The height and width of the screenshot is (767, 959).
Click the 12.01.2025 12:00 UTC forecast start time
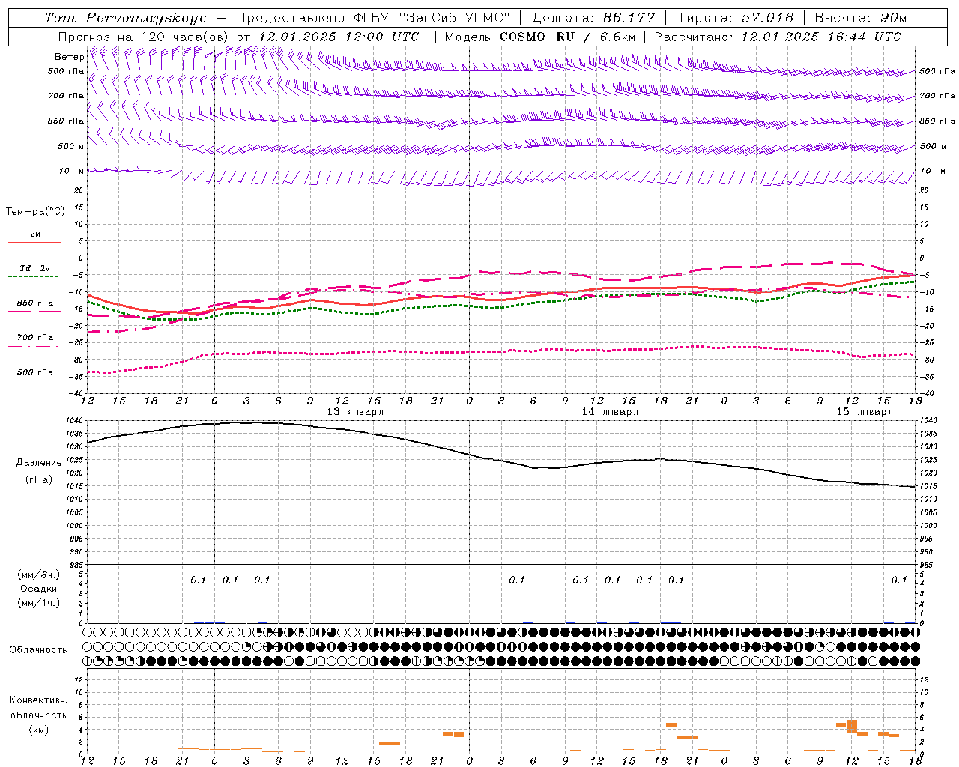click(339, 37)
